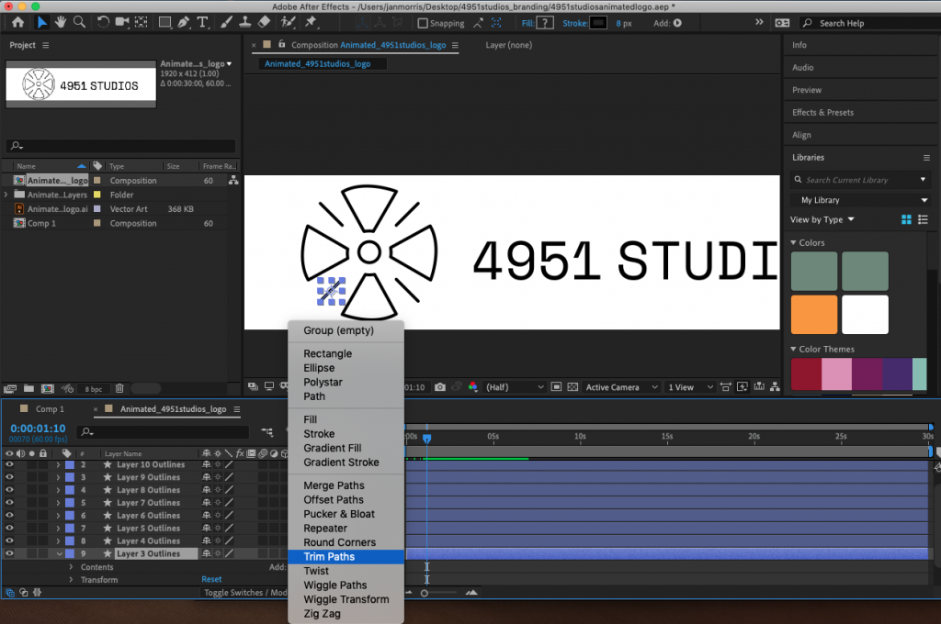Select the orange color swatch in Libraries

(x=814, y=315)
